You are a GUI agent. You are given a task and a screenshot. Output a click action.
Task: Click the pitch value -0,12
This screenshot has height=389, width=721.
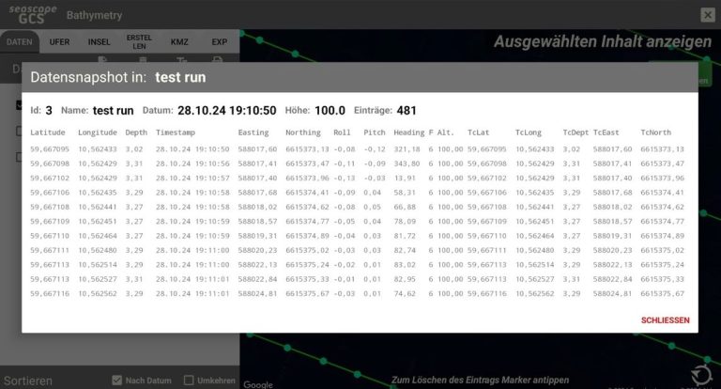click(x=375, y=149)
